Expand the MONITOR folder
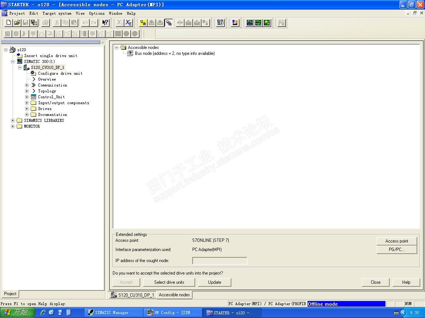The height and width of the screenshot is (318, 425). click(13, 127)
